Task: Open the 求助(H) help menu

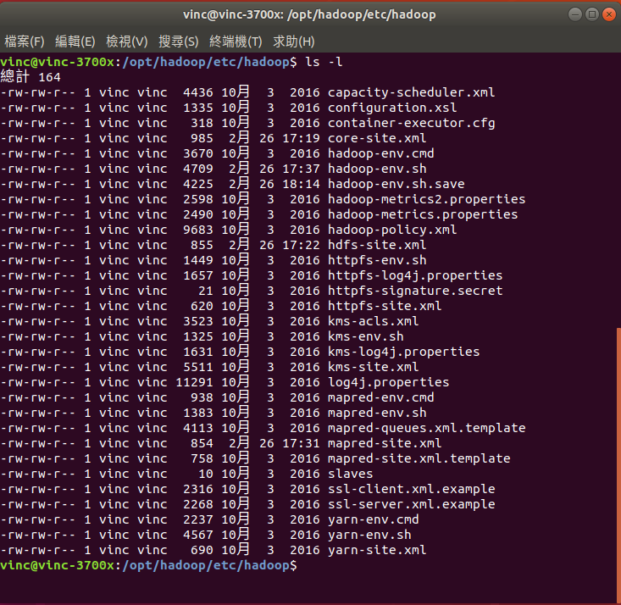Action: click(293, 42)
